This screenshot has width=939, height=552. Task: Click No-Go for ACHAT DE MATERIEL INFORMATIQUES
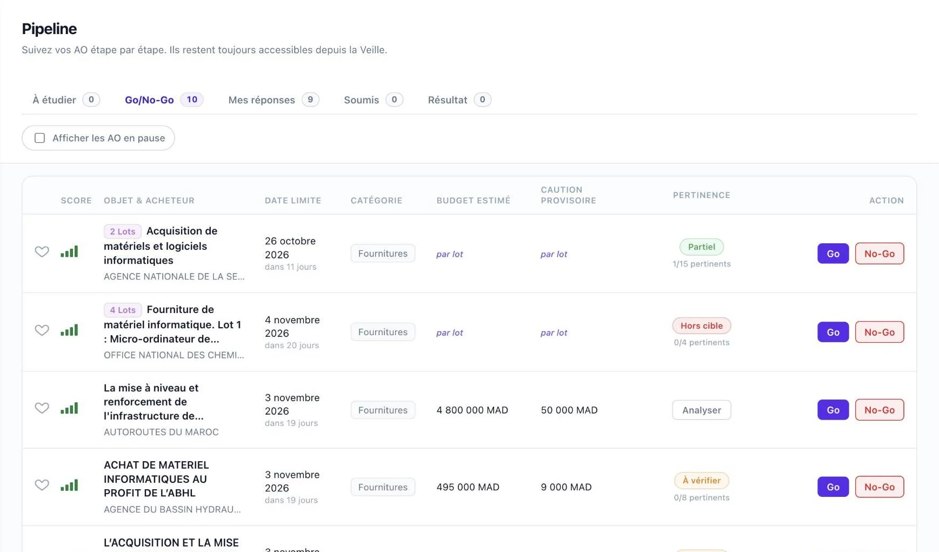[880, 487]
